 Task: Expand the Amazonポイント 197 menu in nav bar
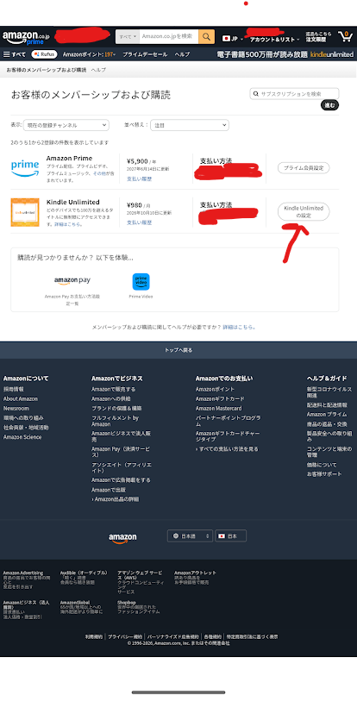click(x=89, y=54)
